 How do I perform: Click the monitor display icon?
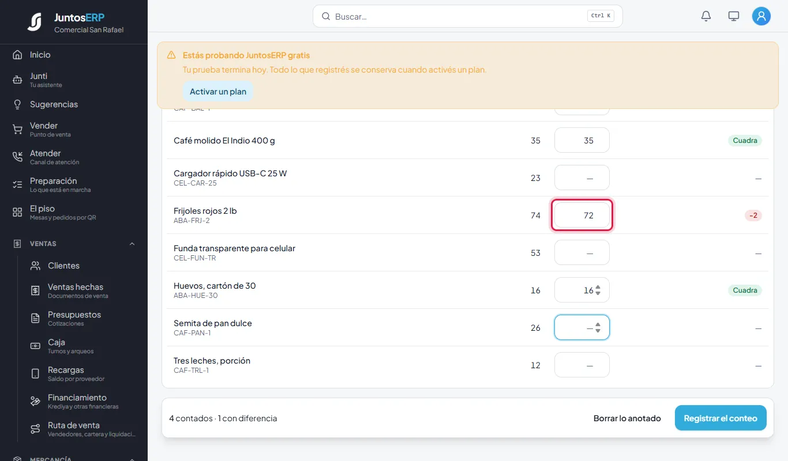coord(734,16)
